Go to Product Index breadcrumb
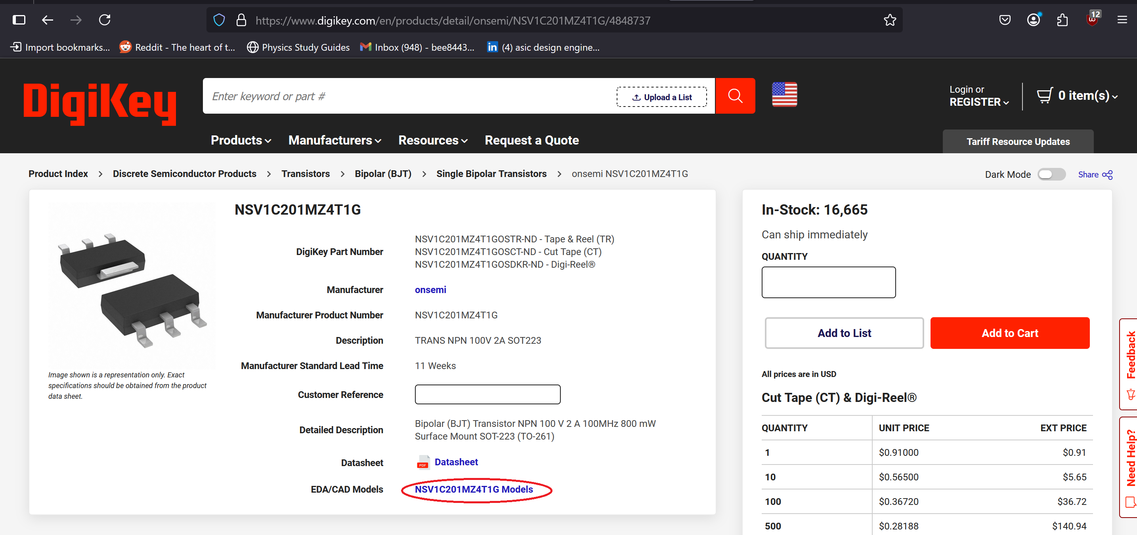The image size is (1137, 535). coord(58,174)
